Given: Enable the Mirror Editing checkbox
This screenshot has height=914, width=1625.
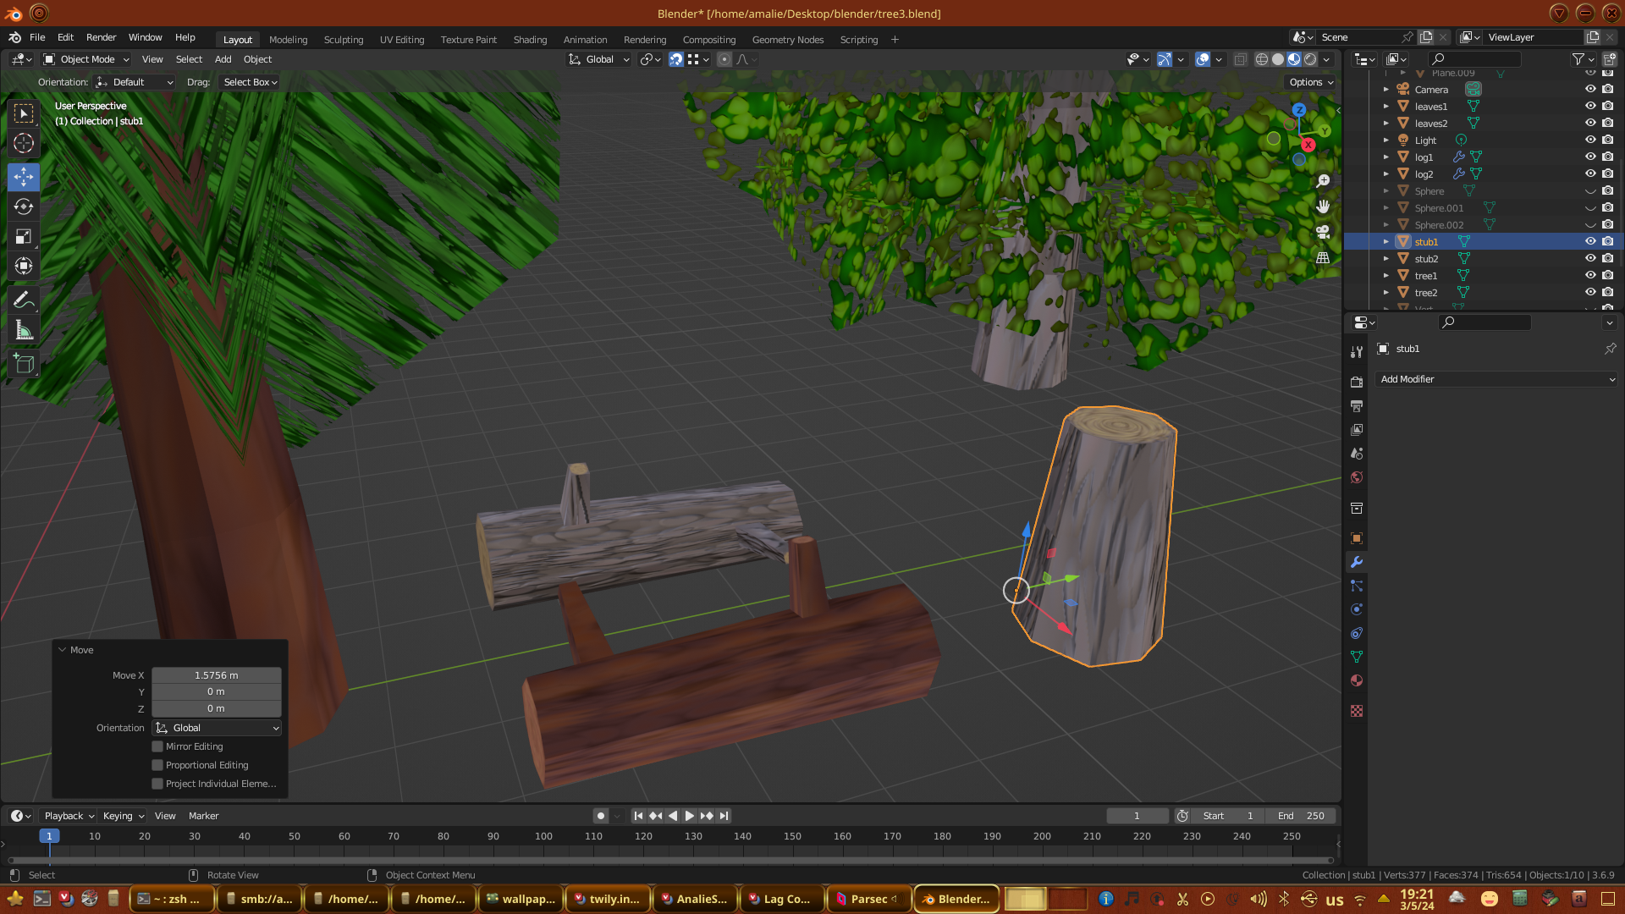Looking at the screenshot, I should pyautogui.click(x=157, y=746).
